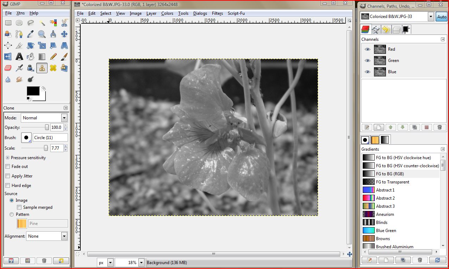Click the Auto button in Channels dialog

(442, 17)
